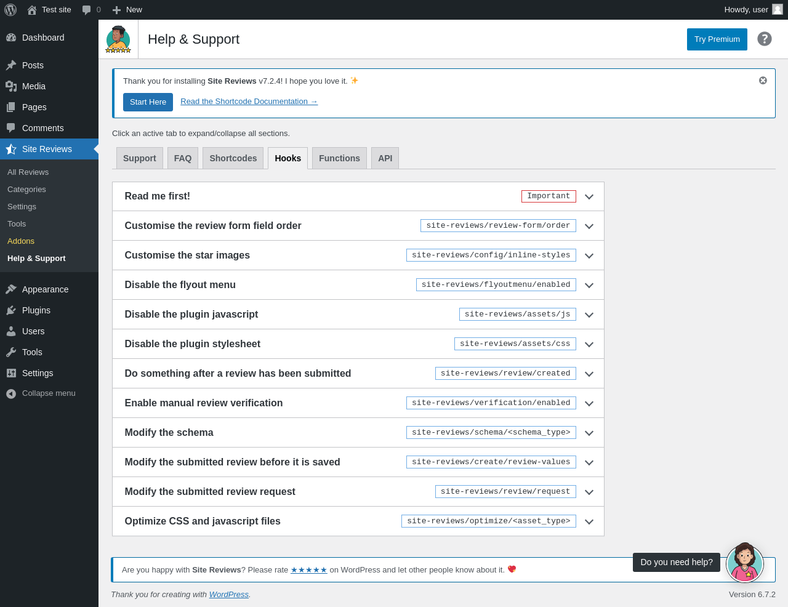Screen dimensions: 788x607
Task: Expand Disable the plugin javascript section
Action: point(358,315)
